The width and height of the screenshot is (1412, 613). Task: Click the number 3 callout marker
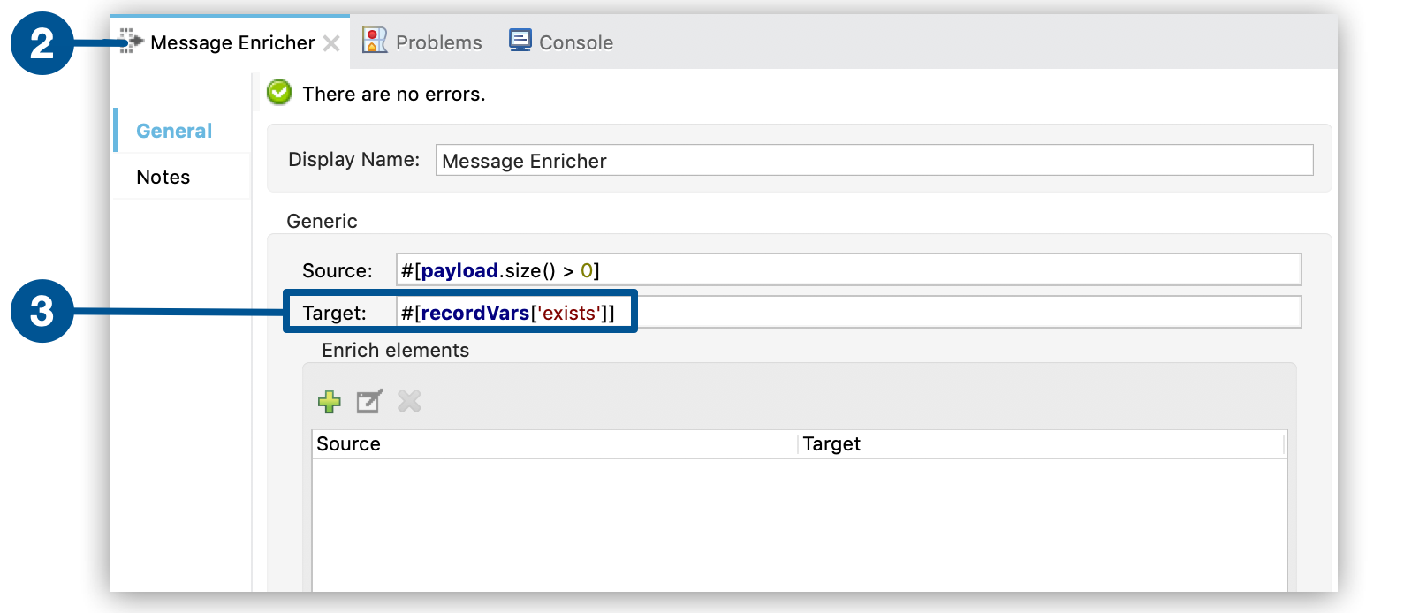(42, 311)
